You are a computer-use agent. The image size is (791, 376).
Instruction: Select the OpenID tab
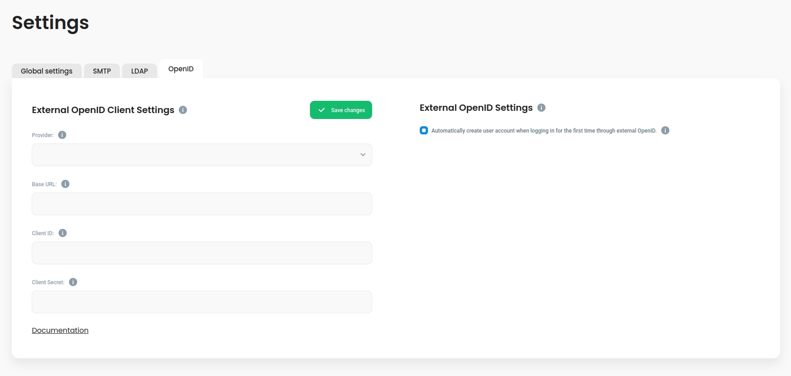point(181,69)
